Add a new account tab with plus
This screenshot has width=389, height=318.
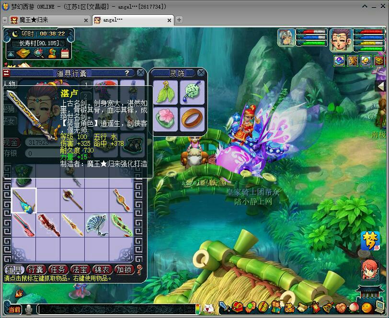coord(179,20)
